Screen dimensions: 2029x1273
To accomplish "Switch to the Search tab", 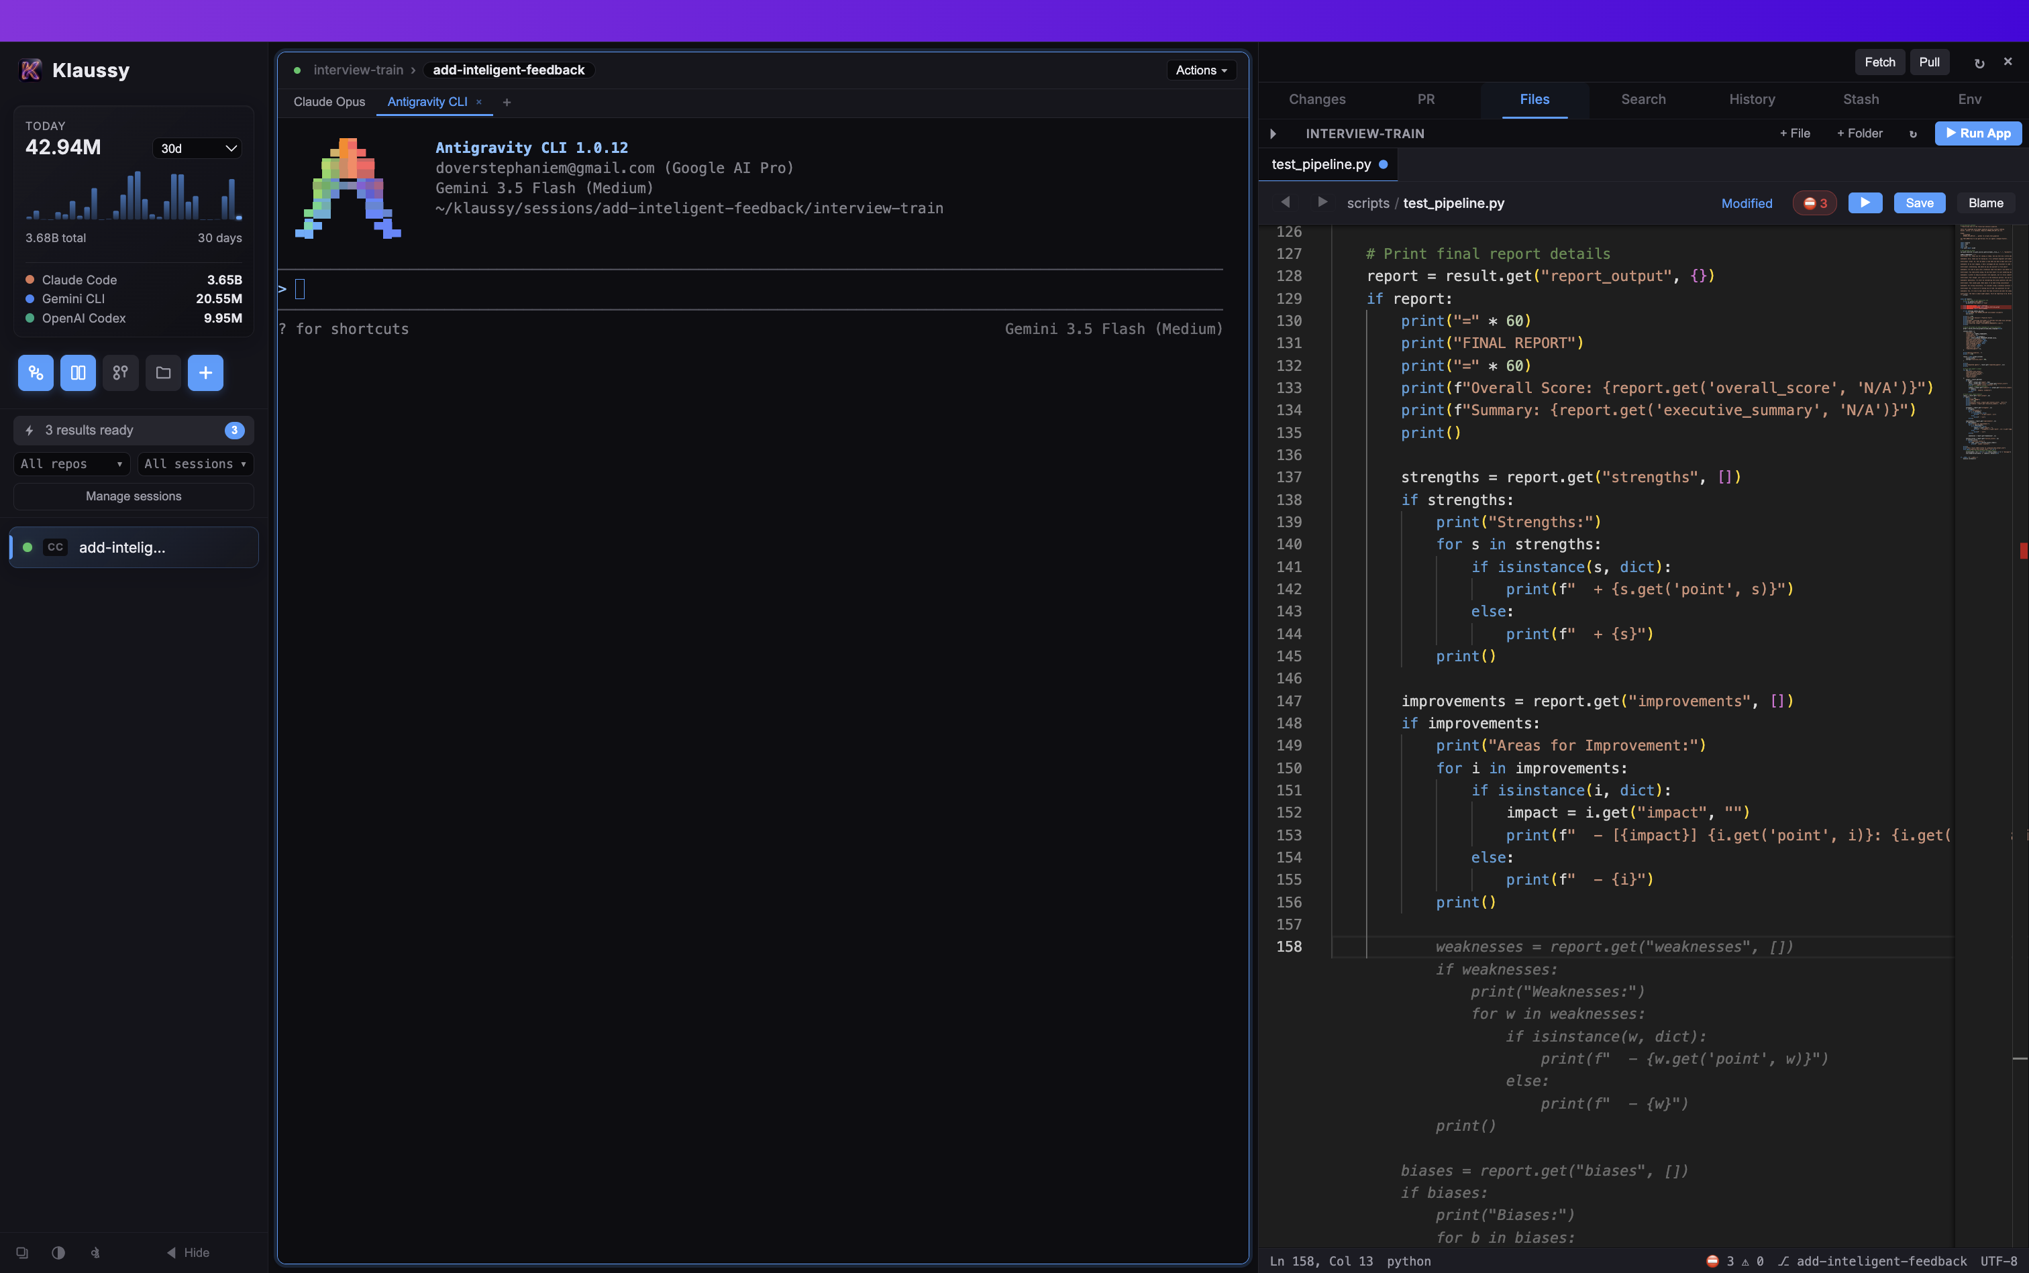I will [1643, 99].
